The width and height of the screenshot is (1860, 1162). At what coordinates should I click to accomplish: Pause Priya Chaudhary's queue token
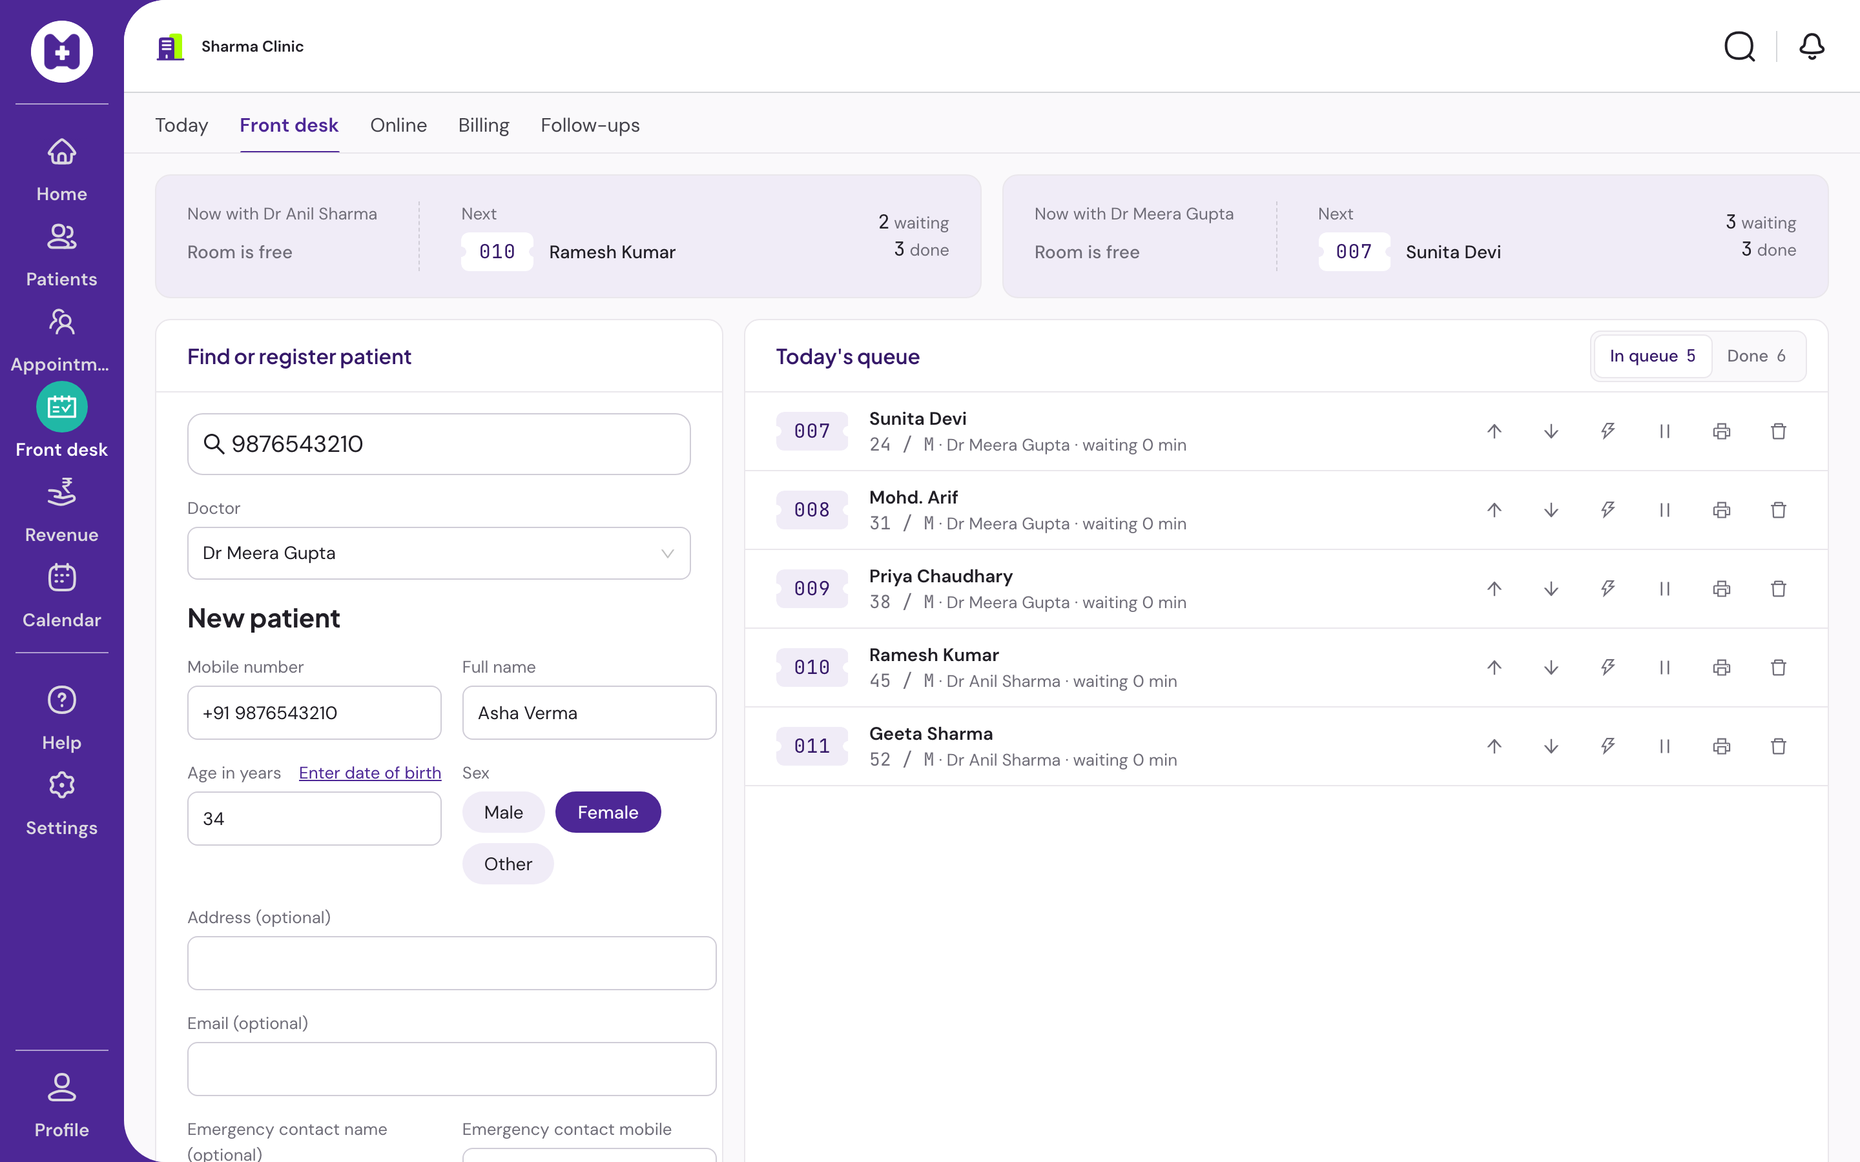pyautogui.click(x=1665, y=589)
